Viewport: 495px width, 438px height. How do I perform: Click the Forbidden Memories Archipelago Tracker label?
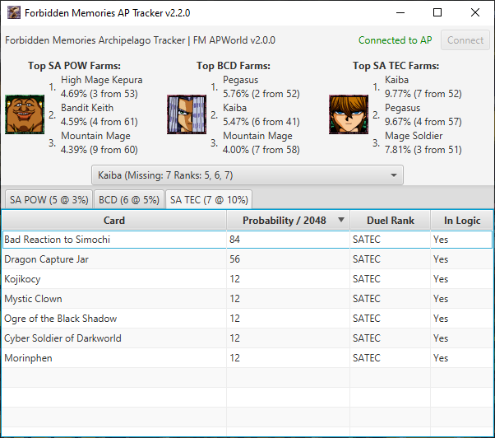[140, 40]
